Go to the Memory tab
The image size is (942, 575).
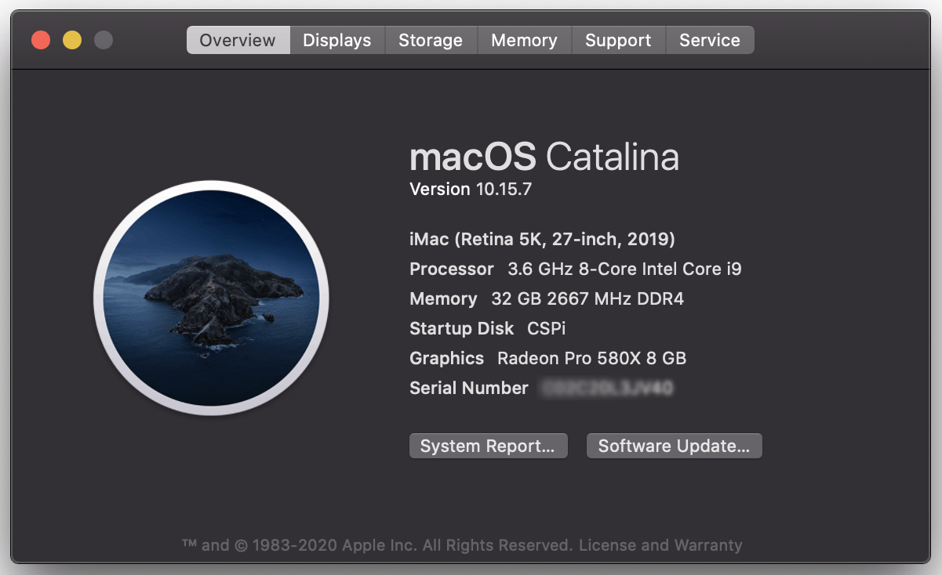coord(524,40)
